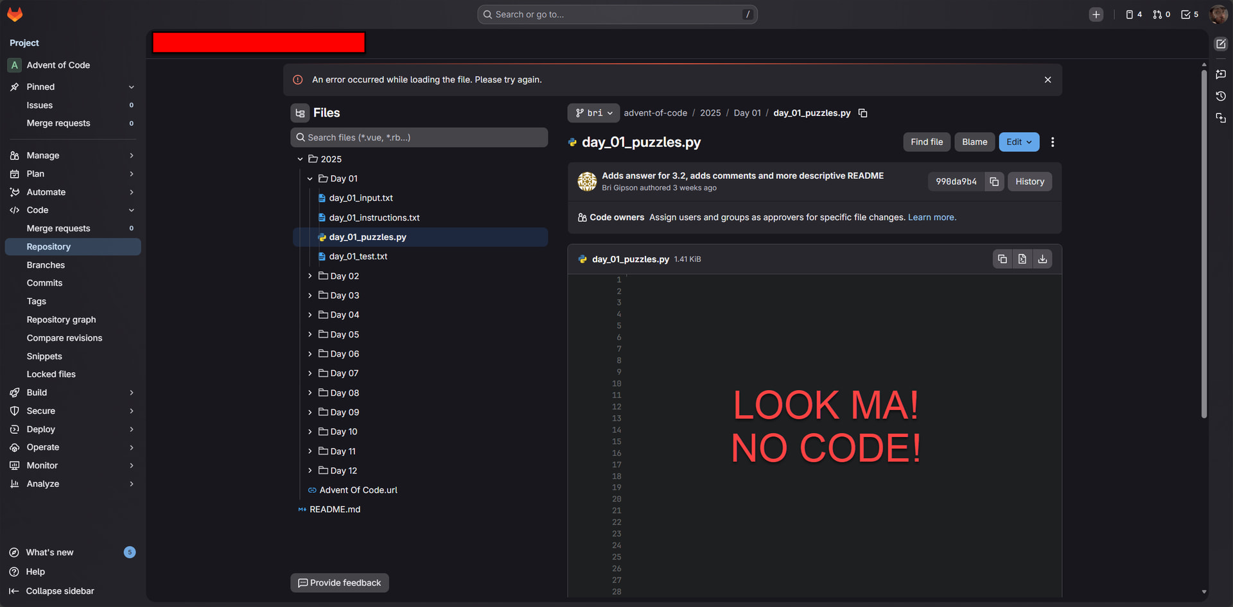
Task: Collapse the Code section
Action: 72,210
